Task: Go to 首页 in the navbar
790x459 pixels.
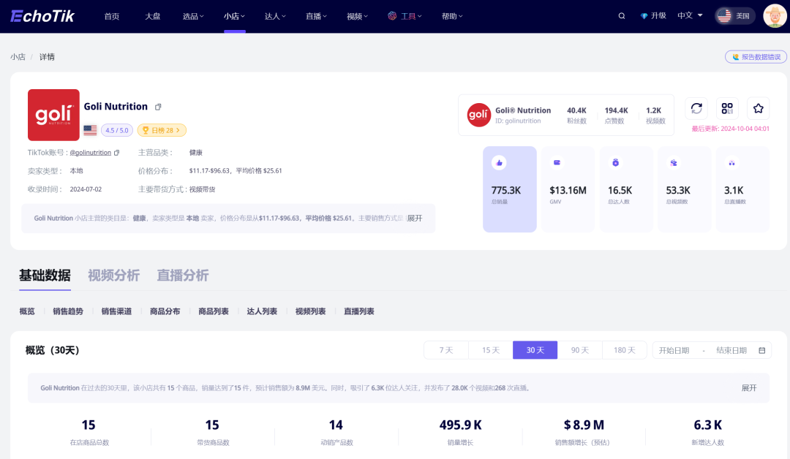Action: tap(112, 16)
